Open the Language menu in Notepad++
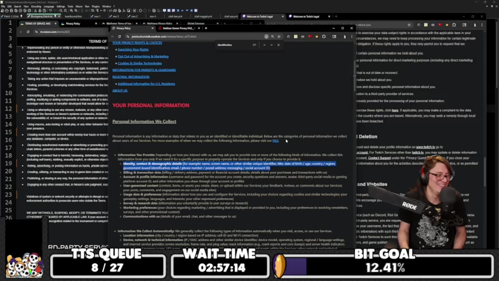The image size is (499, 281). point(49,7)
